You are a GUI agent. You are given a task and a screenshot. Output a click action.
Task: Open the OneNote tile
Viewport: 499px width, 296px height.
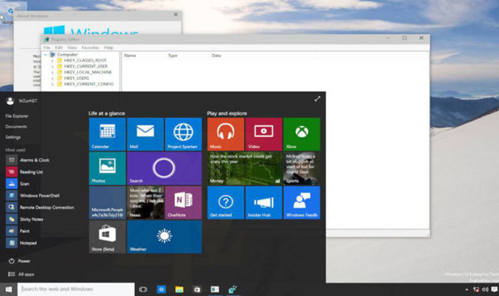pyautogui.click(x=184, y=202)
